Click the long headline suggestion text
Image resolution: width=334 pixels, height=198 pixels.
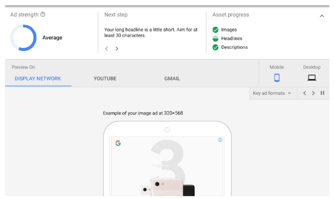(151, 33)
